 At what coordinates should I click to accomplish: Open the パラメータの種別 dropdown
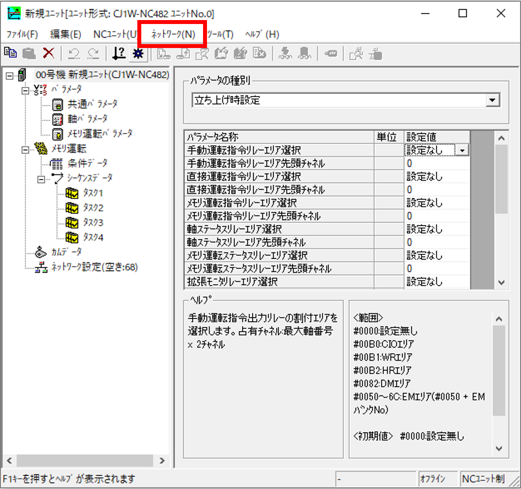tap(493, 100)
